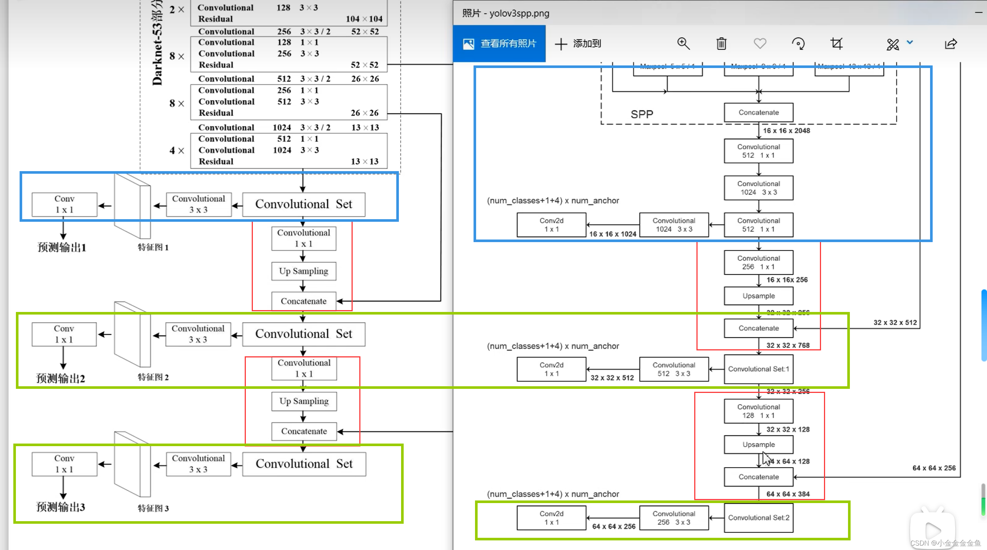Click the 'Convolutional 128 1 x 1' box
Screen dimensions: 987x550
click(759, 411)
